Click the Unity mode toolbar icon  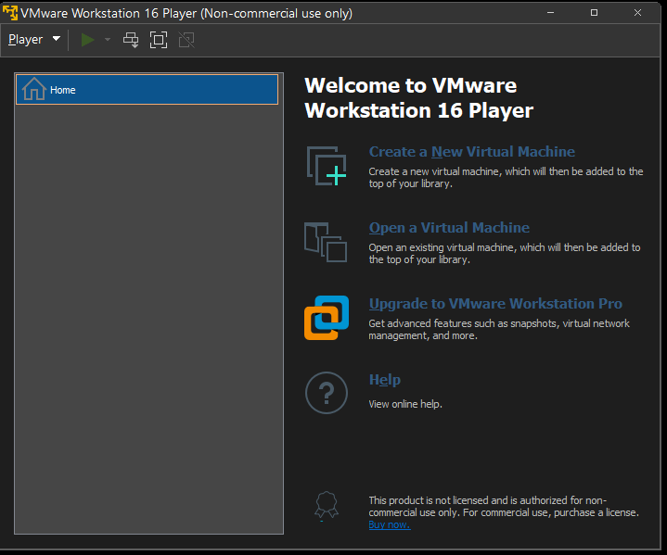click(186, 40)
